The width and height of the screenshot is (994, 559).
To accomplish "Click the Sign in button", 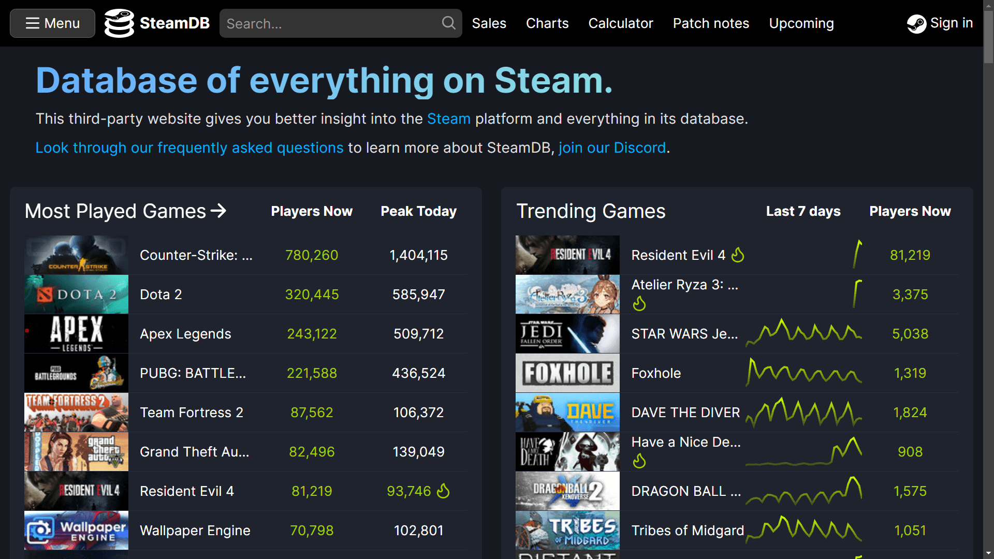I will tap(952, 23).
